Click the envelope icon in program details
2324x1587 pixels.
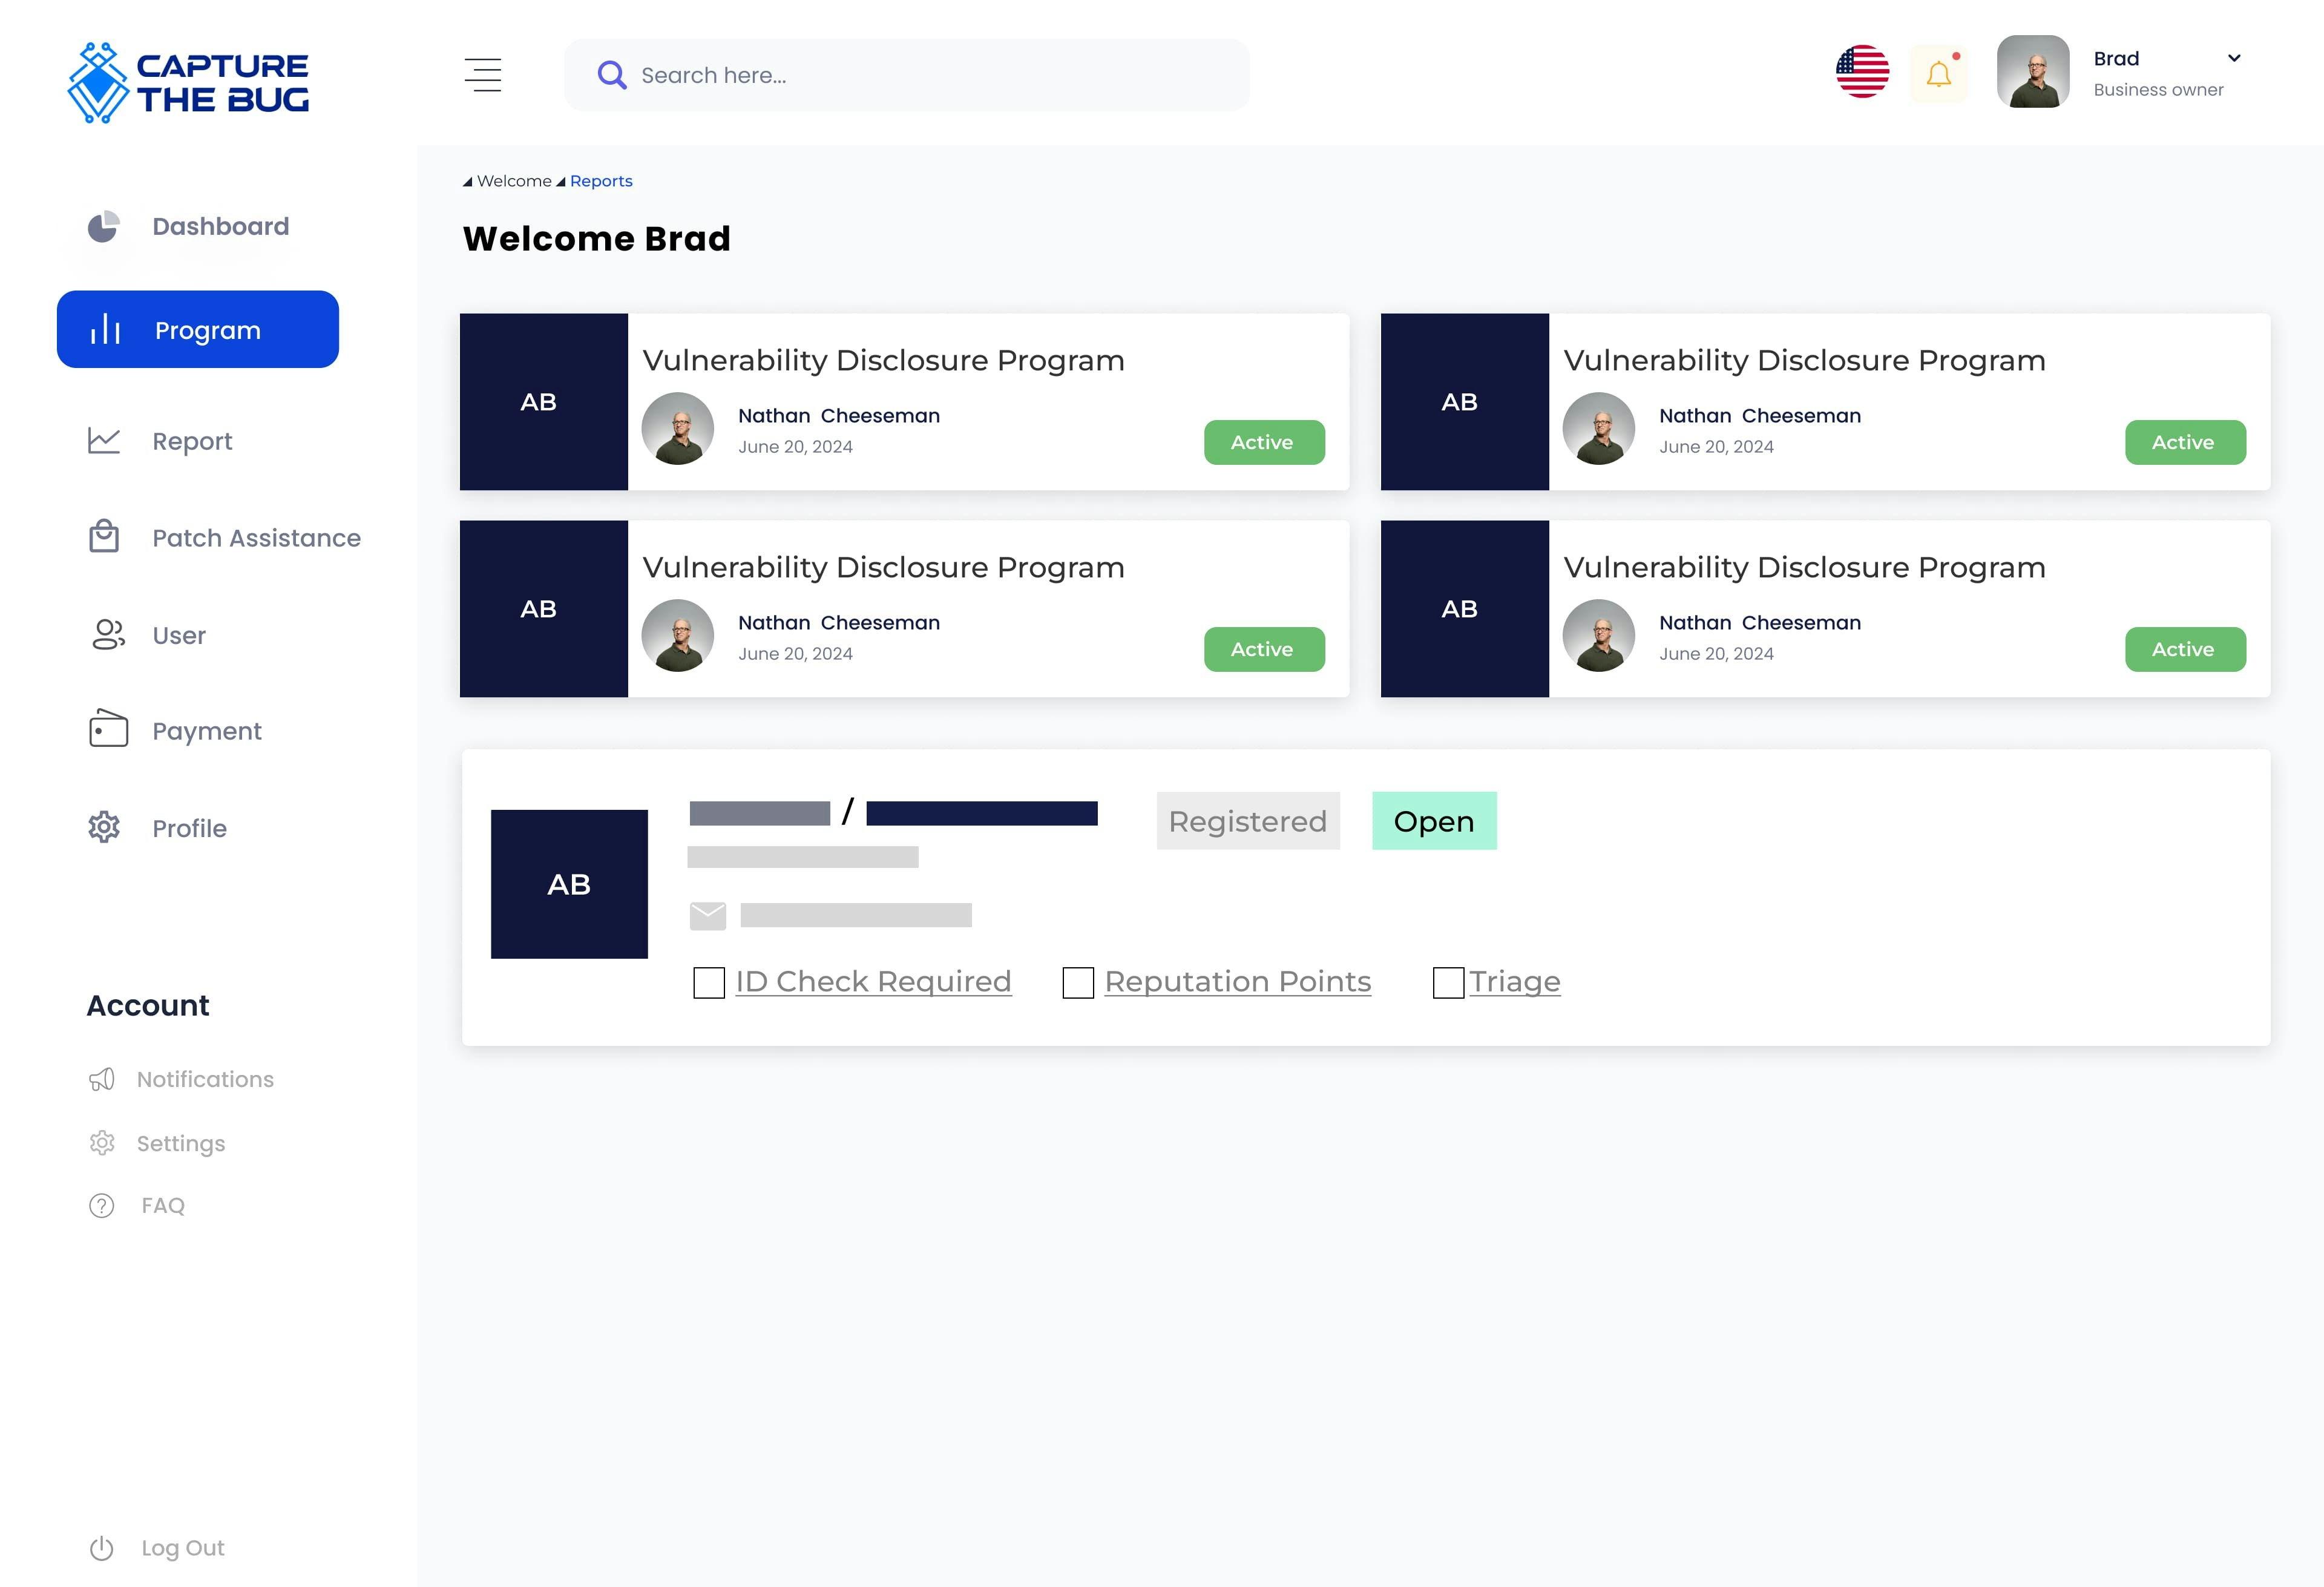pos(708,916)
